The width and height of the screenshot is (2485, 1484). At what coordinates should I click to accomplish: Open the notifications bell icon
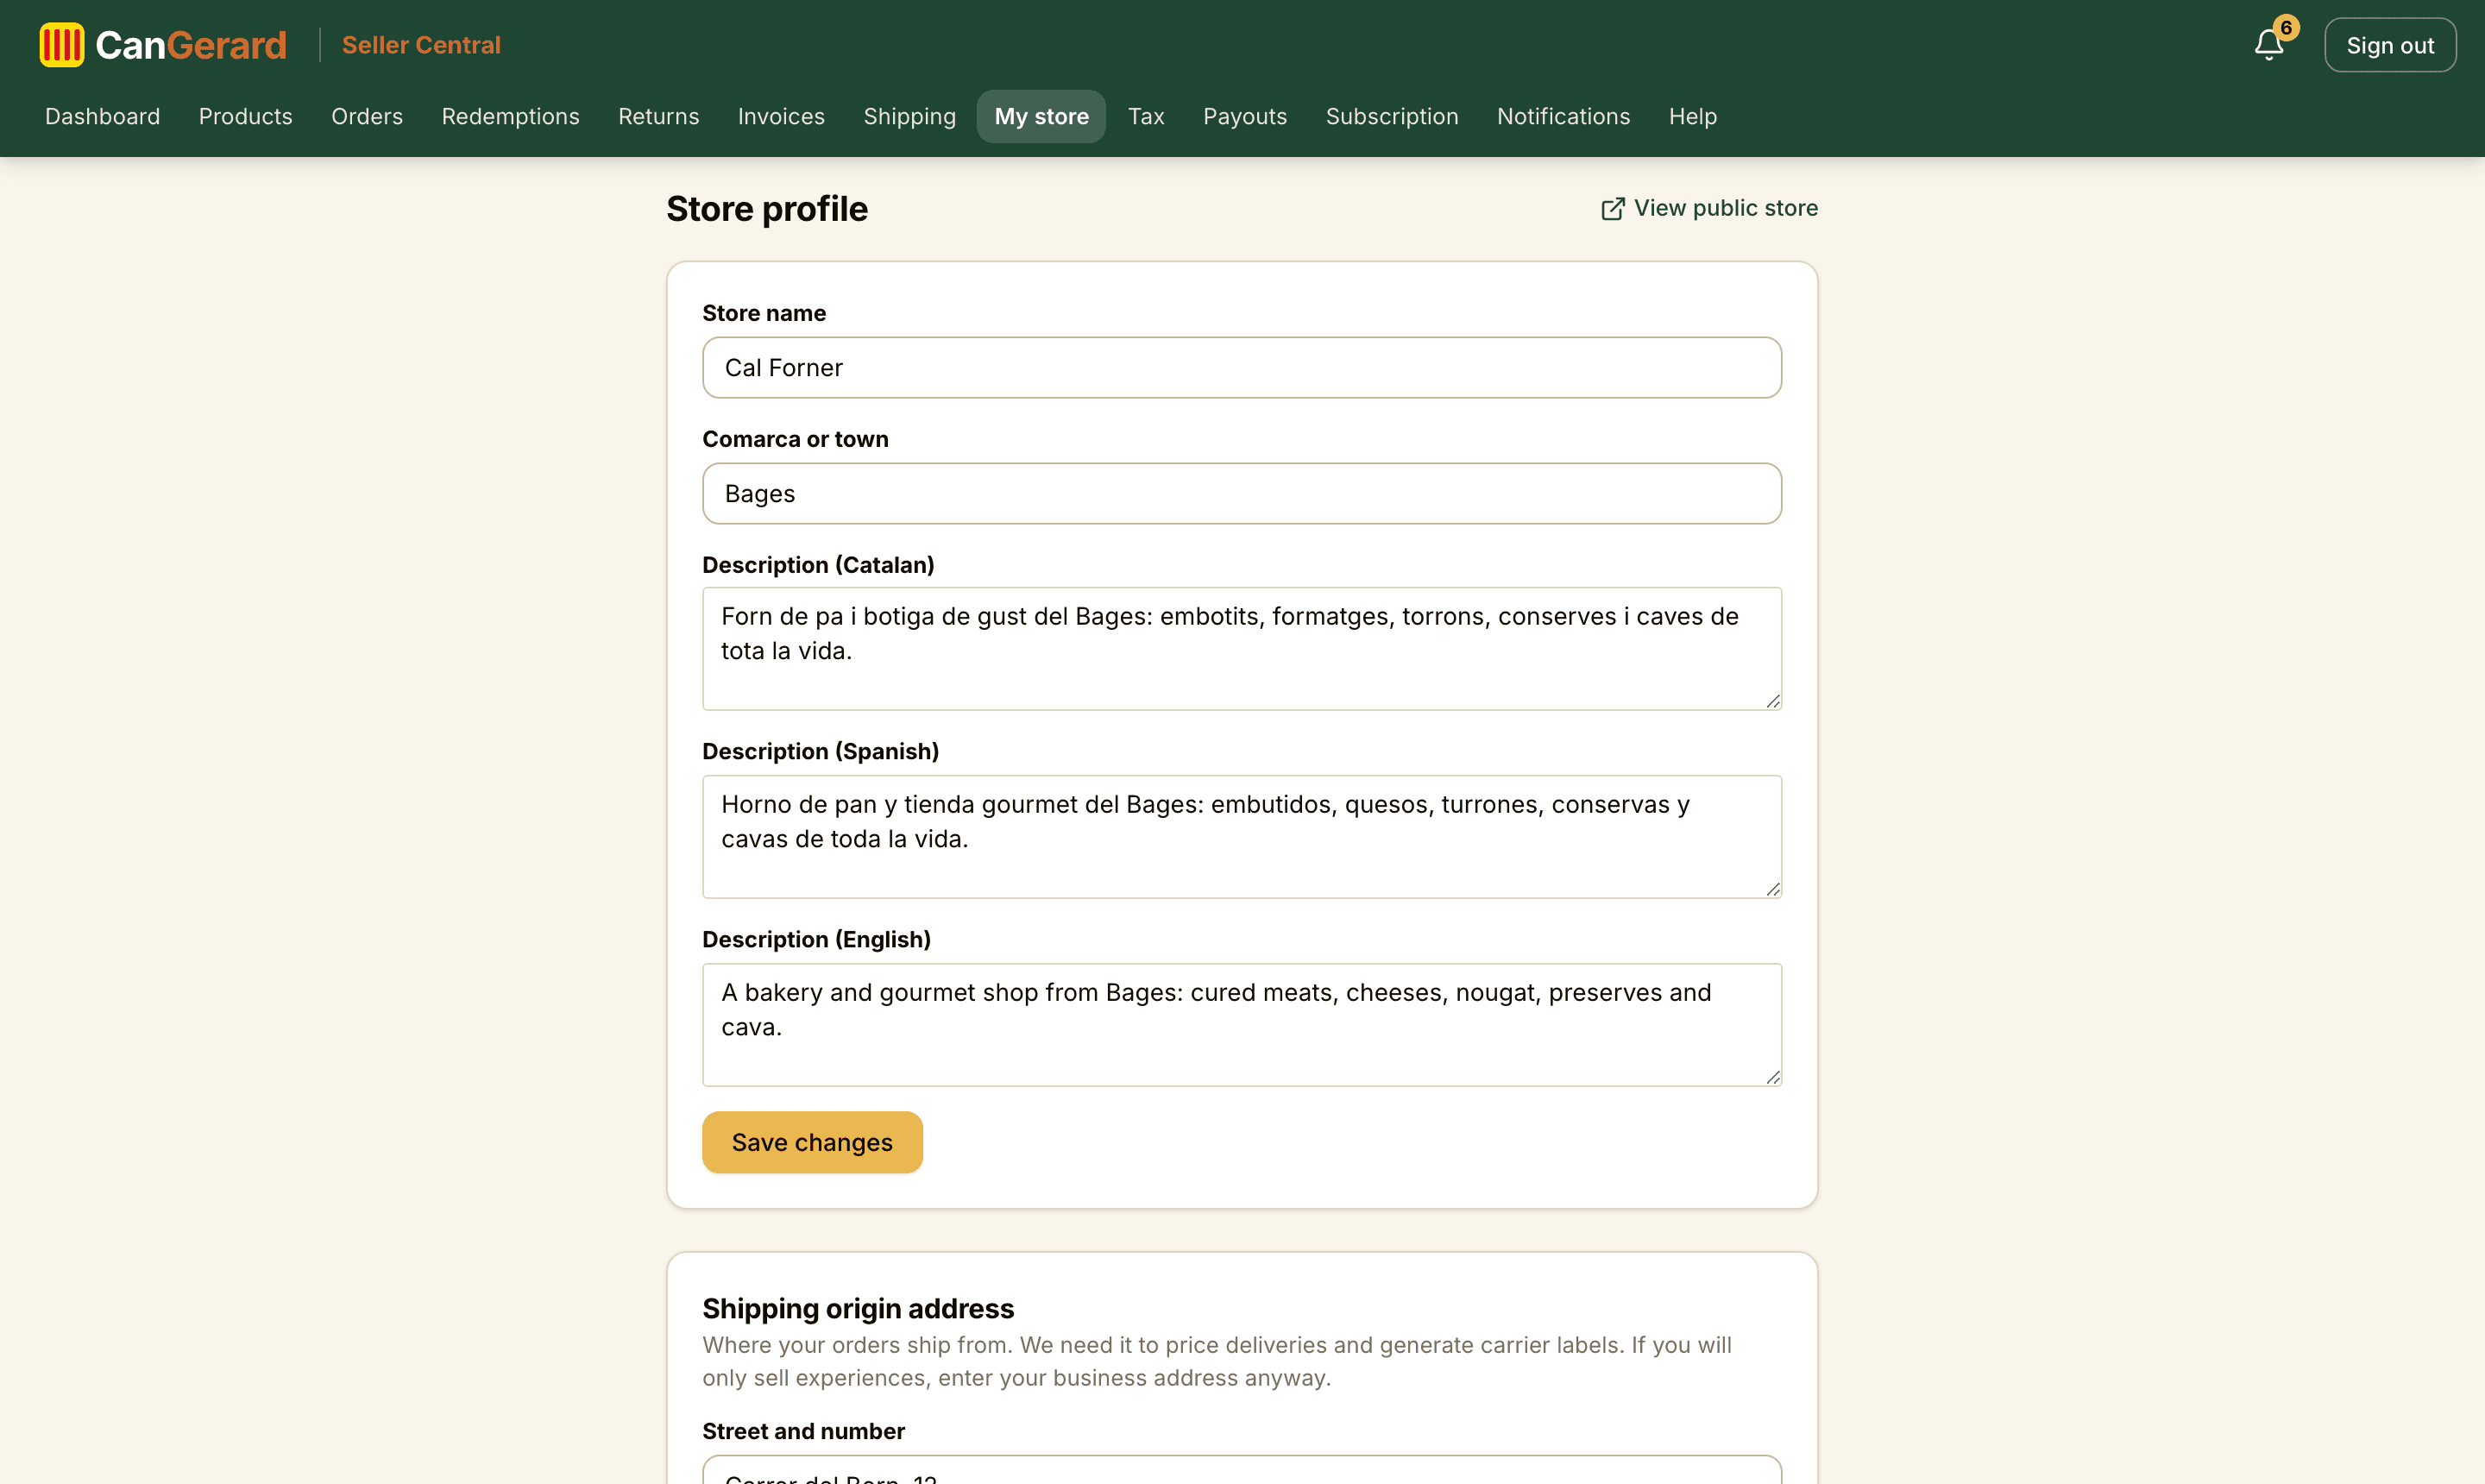pyautogui.click(x=2269, y=45)
